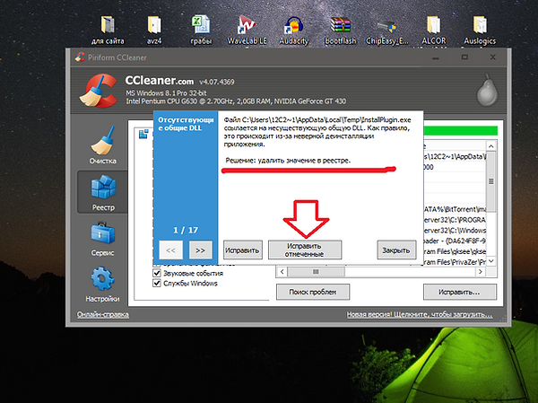Click the down arrow of results vertical scrollbar

[491, 261]
